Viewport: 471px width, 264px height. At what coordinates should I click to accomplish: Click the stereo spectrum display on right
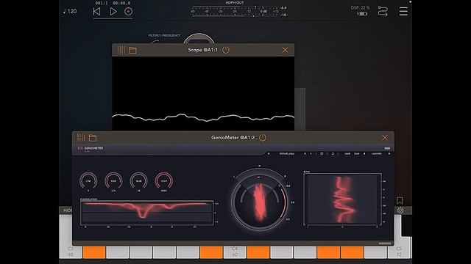pyautogui.click(x=342, y=199)
